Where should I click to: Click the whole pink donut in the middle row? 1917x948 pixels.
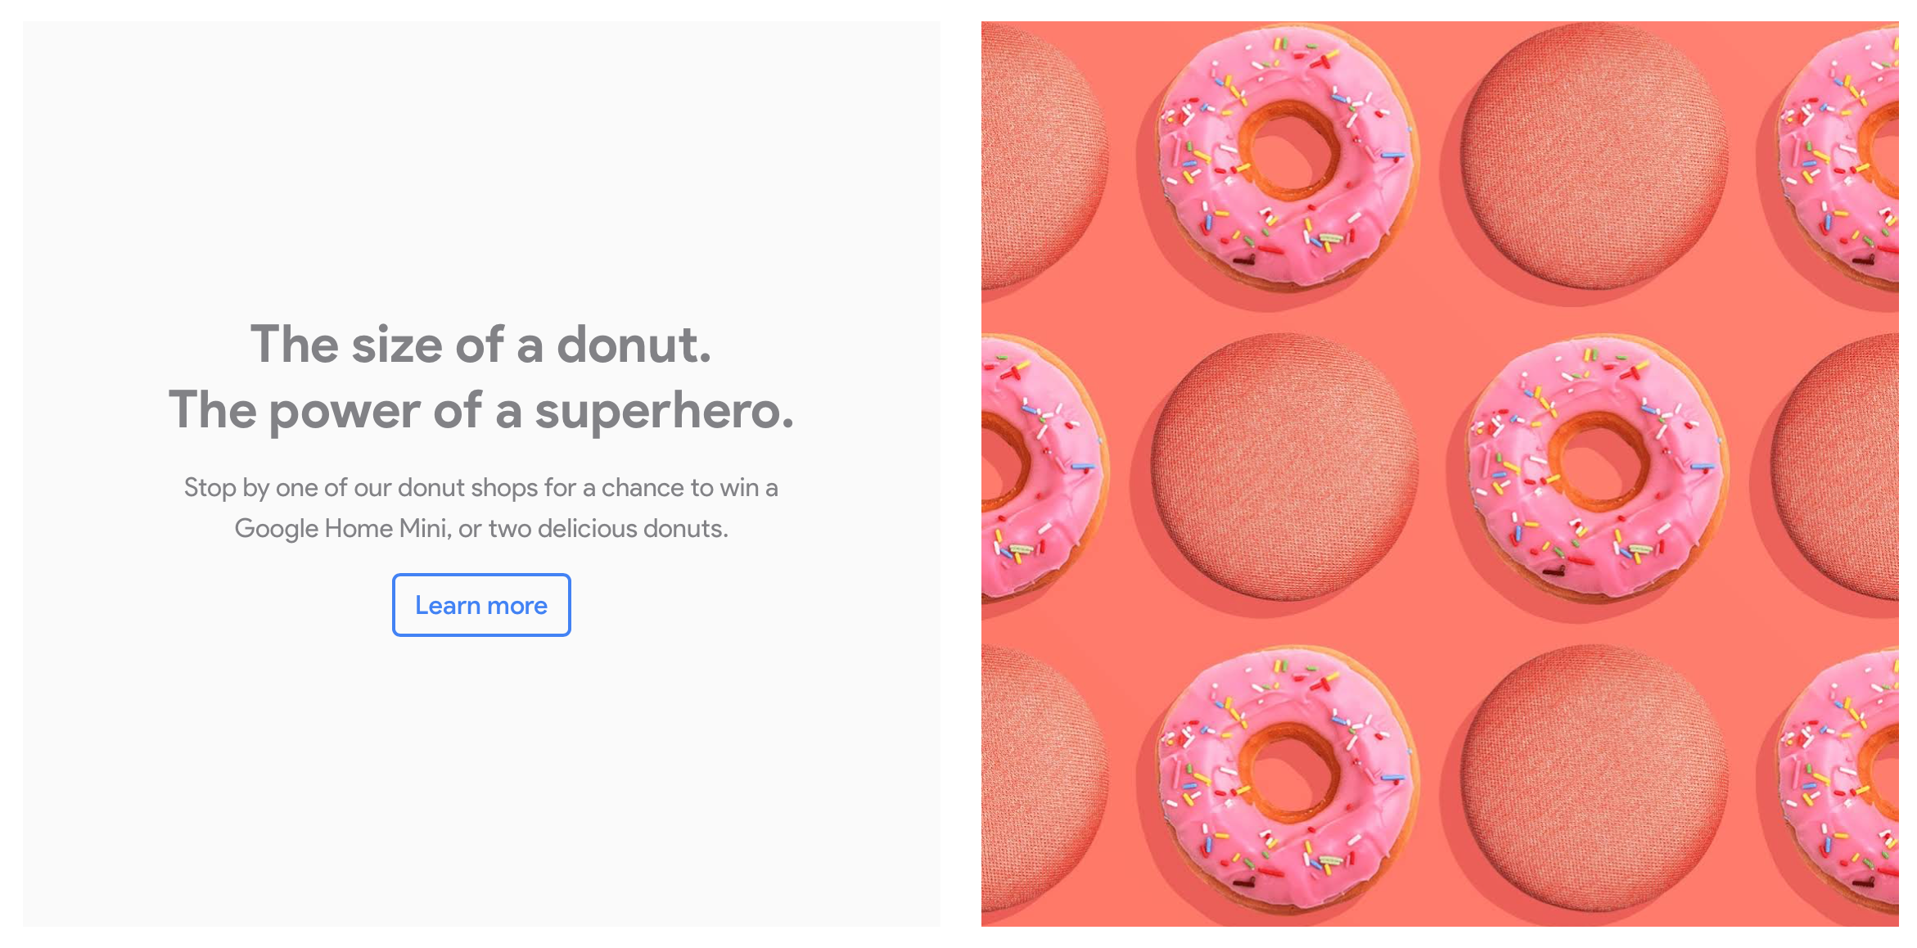click(1598, 467)
